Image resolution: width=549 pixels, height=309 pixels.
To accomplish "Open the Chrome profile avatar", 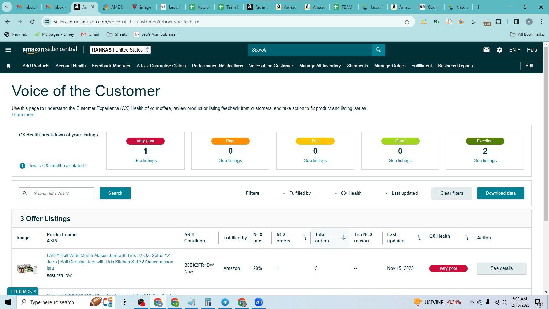I will click(x=529, y=22).
